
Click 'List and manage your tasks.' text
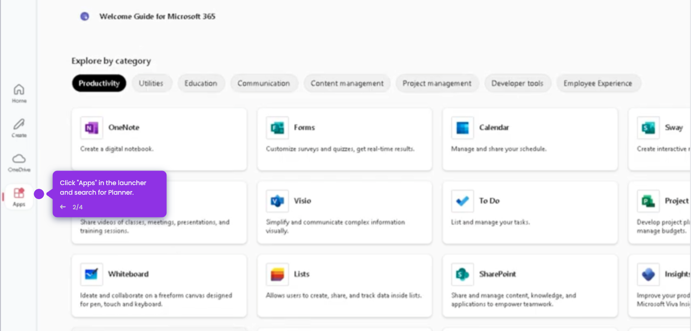click(490, 222)
